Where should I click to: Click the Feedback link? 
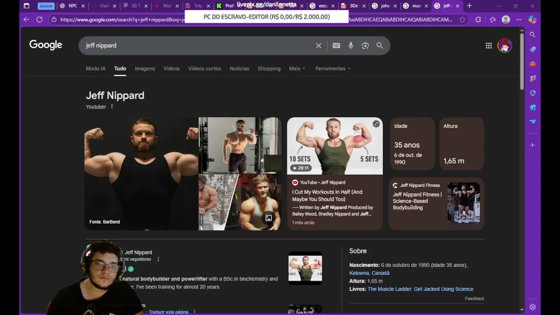click(x=474, y=298)
